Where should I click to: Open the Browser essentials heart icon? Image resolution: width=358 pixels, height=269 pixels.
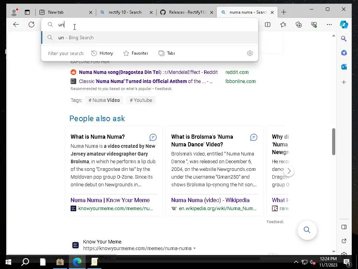pos(314,25)
